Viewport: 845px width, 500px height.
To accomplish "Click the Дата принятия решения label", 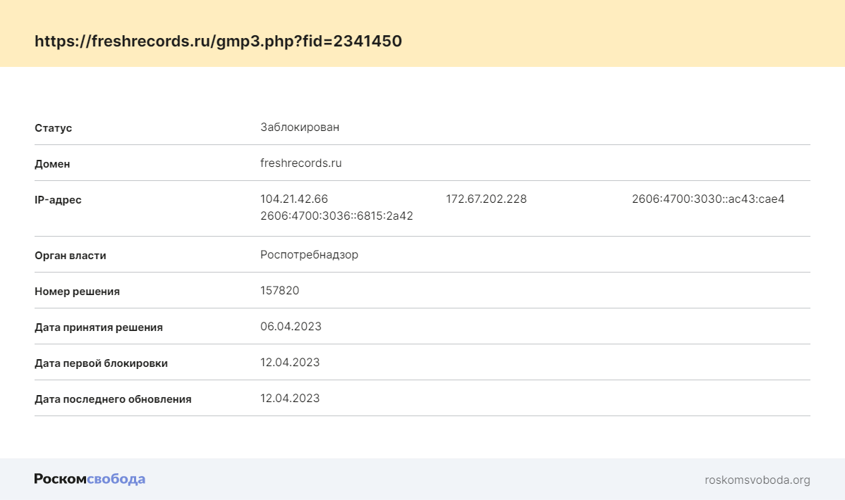I will click(99, 327).
